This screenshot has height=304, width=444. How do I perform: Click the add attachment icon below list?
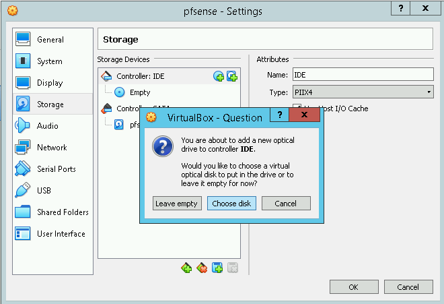(x=217, y=268)
